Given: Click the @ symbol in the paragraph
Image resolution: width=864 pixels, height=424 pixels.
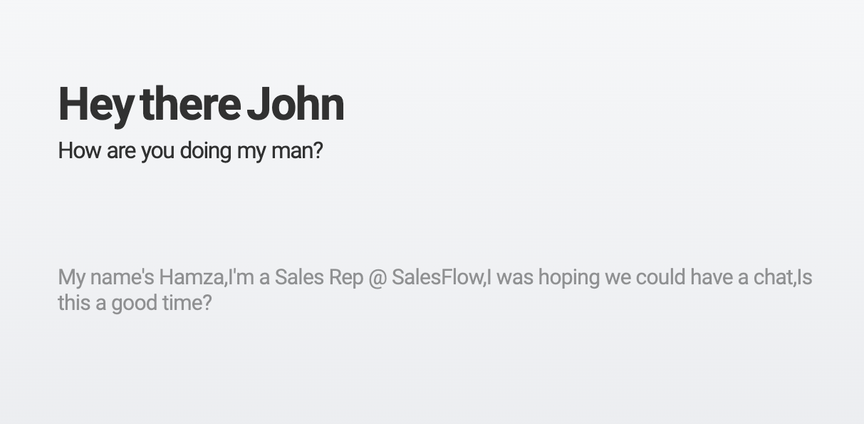Looking at the screenshot, I should (x=378, y=278).
